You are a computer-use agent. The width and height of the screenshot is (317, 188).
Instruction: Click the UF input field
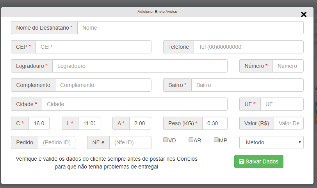pyautogui.click(x=281, y=104)
